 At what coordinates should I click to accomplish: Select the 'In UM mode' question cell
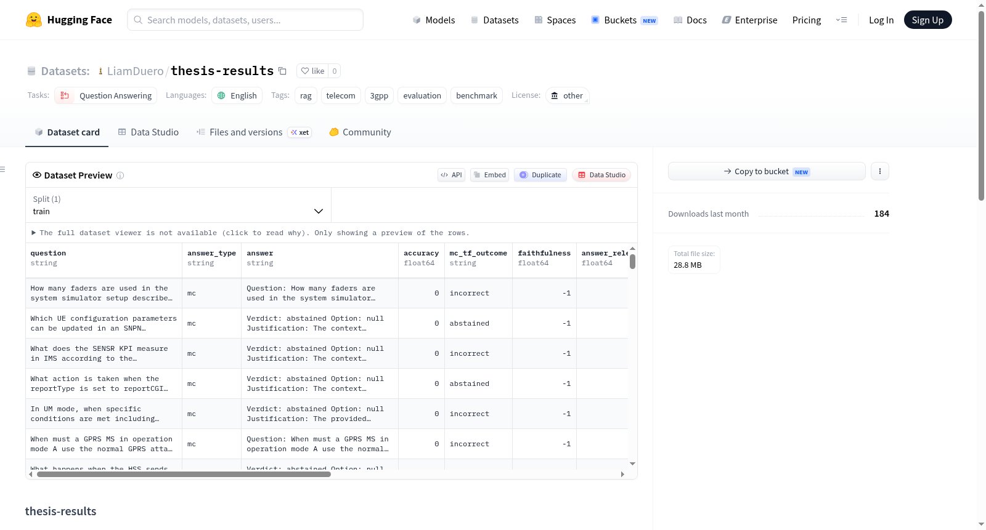(104, 414)
